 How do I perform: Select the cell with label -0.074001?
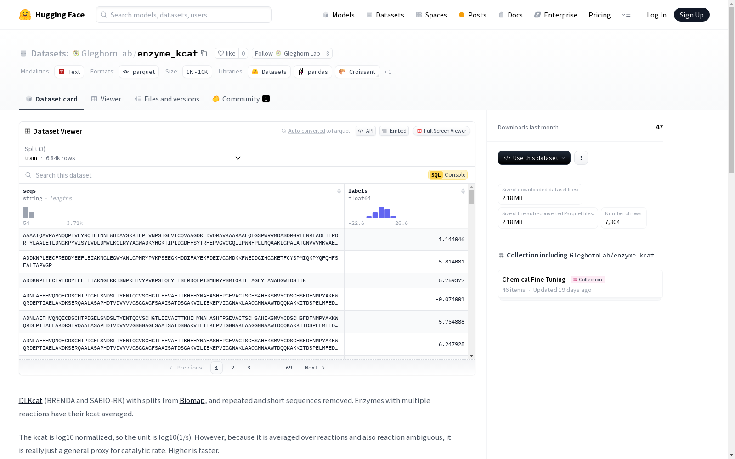tap(406, 299)
